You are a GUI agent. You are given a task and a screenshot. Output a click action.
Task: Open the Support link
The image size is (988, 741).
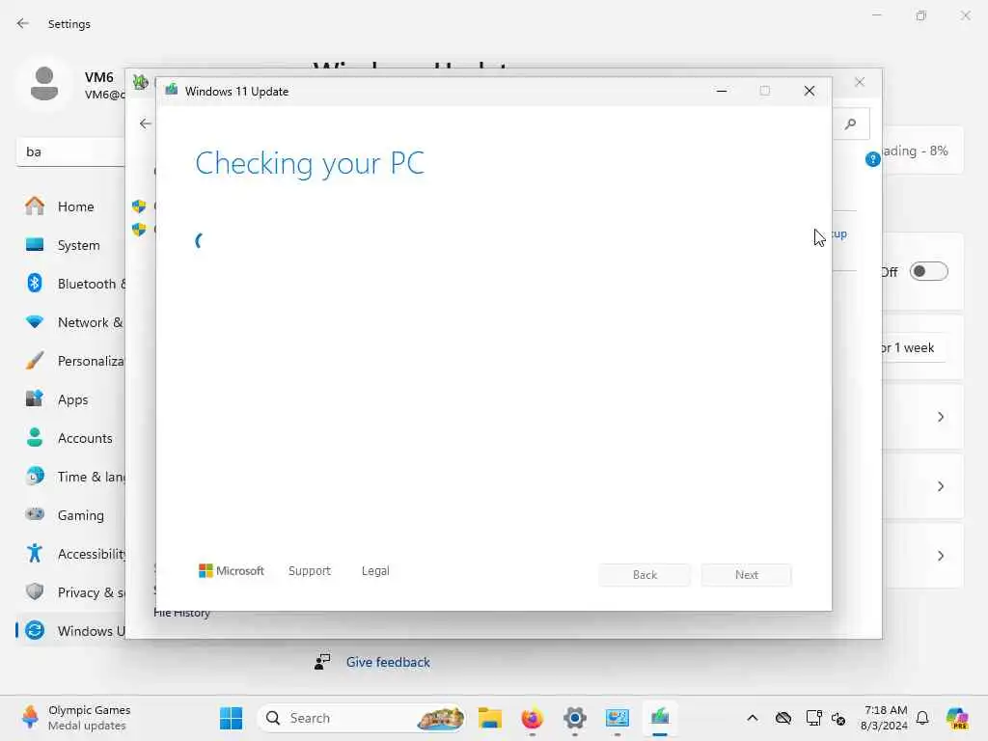310,571
